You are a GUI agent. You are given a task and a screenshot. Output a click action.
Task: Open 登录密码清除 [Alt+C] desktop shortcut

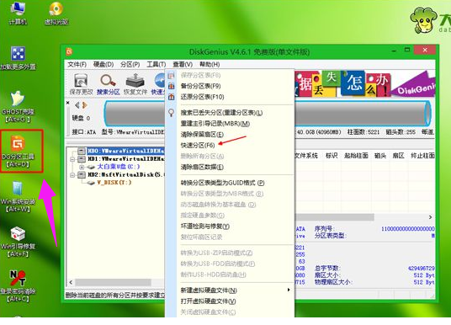(18, 286)
